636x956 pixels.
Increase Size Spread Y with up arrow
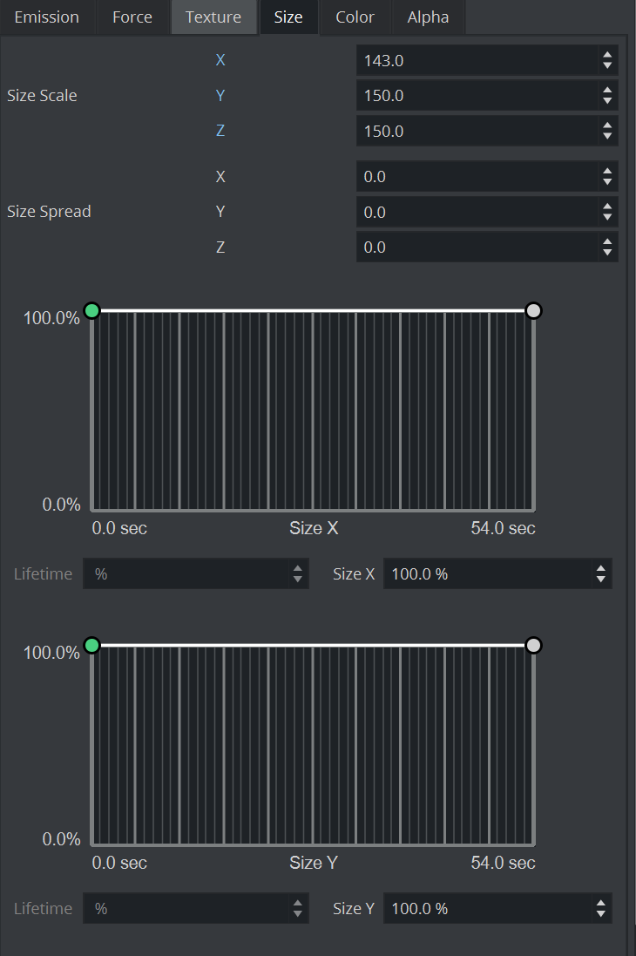607,207
